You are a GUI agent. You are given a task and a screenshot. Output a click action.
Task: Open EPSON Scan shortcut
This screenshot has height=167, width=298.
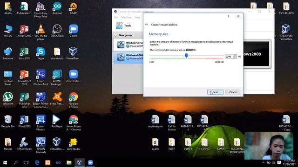[24, 144]
